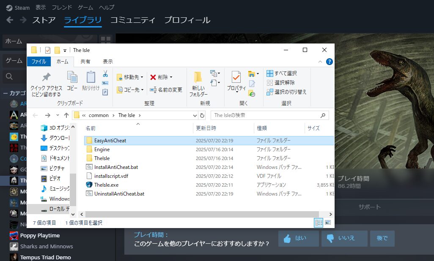Sort by 種類 column header
Viewport: 434px width, 261px height.
pyautogui.click(x=279, y=128)
